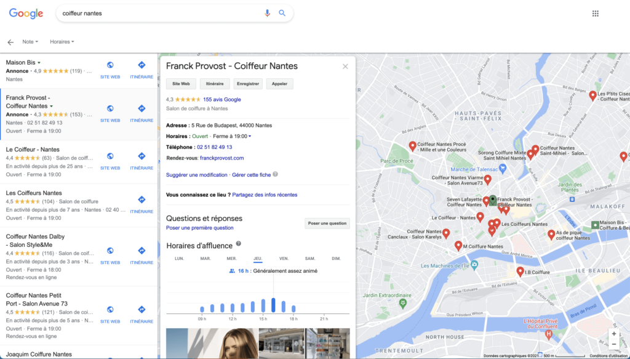Get directions to Franck Provost listing
The width and height of the screenshot is (630, 359).
click(x=142, y=108)
